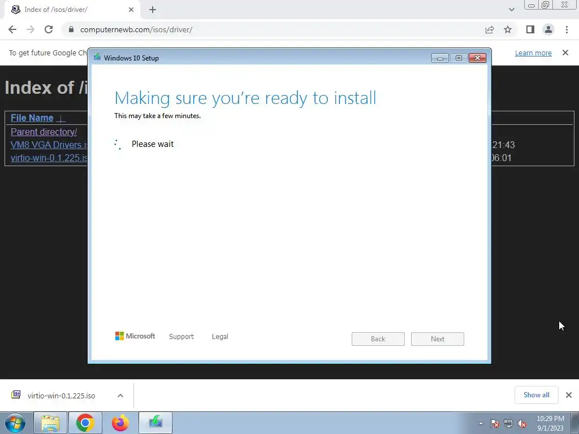
Task: Bookmark this page with the star icon
Action: (508, 29)
